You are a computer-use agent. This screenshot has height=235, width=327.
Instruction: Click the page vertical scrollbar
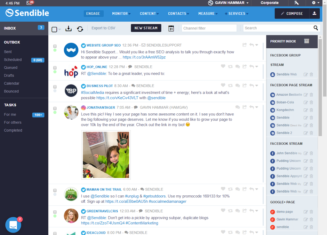tap(325, 50)
